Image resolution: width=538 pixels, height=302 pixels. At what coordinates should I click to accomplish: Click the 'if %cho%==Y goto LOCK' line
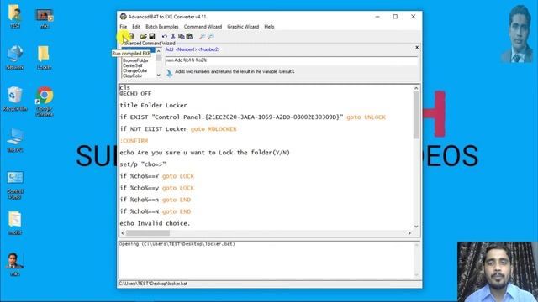tap(157, 176)
